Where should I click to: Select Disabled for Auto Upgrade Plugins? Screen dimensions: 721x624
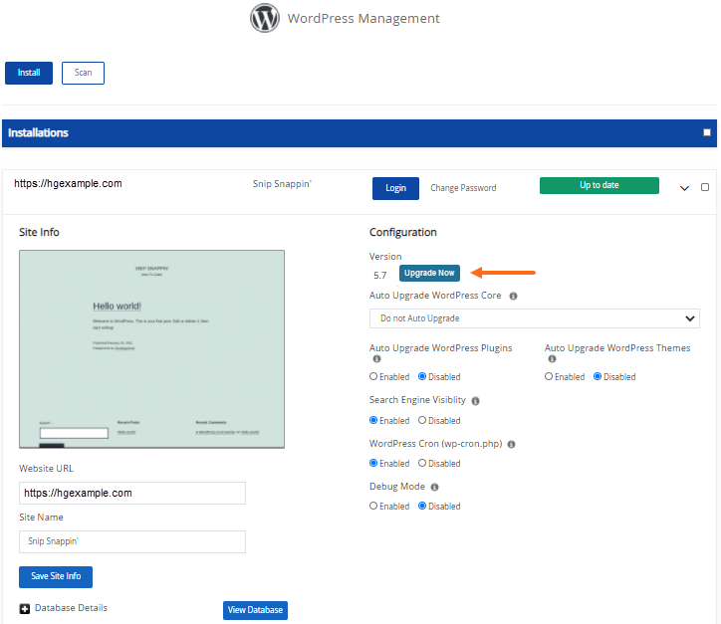pyautogui.click(x=422, y=376)
